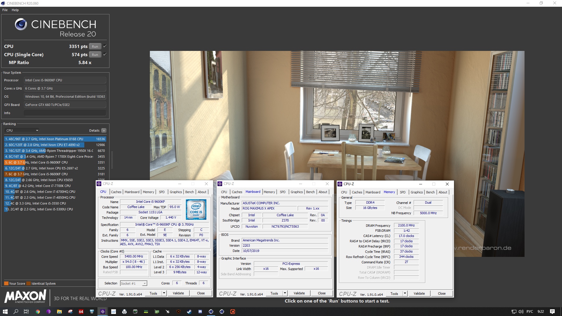This screenshot has width=562, height=316.
Task: Open the Help menu in Cinebench
Action: click(15, 10)
